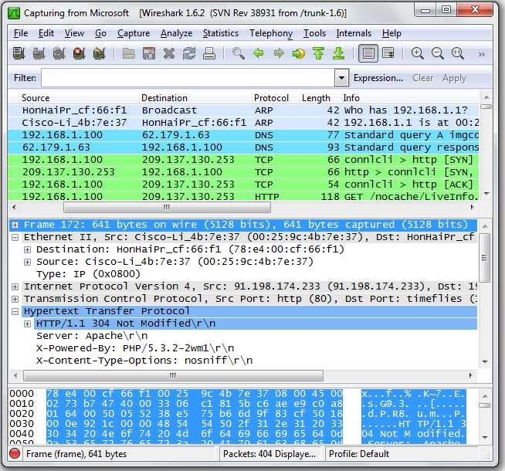Open the Go menu
This screenshot has width=505, height=471.
coord(101,33)
